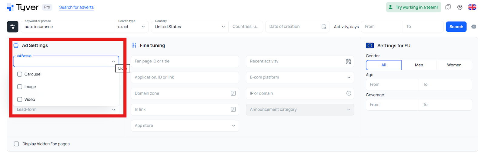The width and height of the screenshot is (485, 157).
Task: Click the Try working in a team button
Action: (413, 7)
